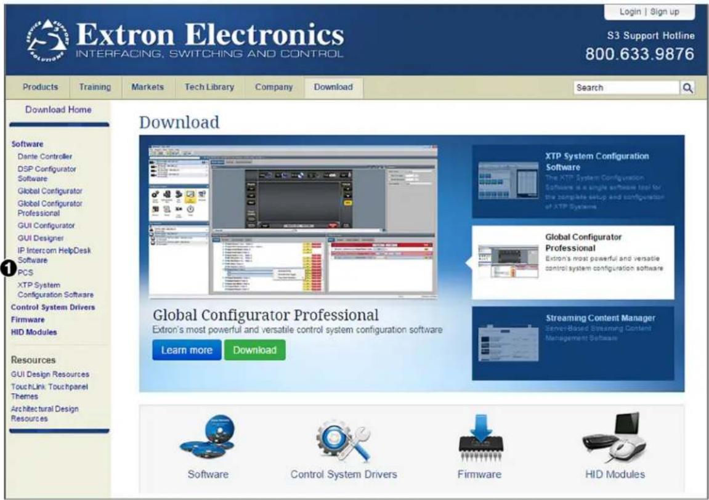
Task: Open the Products menu
Action: (x=40, y=87)
